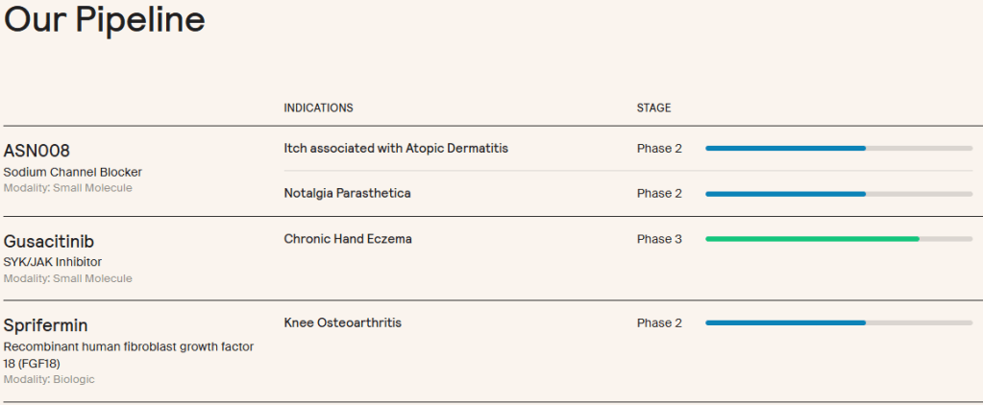Click the Atopic Dermatitis progress bar

click(x=785, y=149)
